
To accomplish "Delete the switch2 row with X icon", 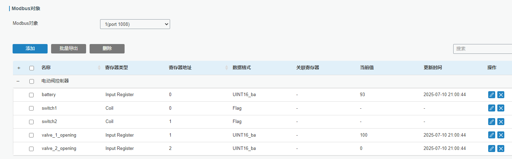I will (501, 122).
